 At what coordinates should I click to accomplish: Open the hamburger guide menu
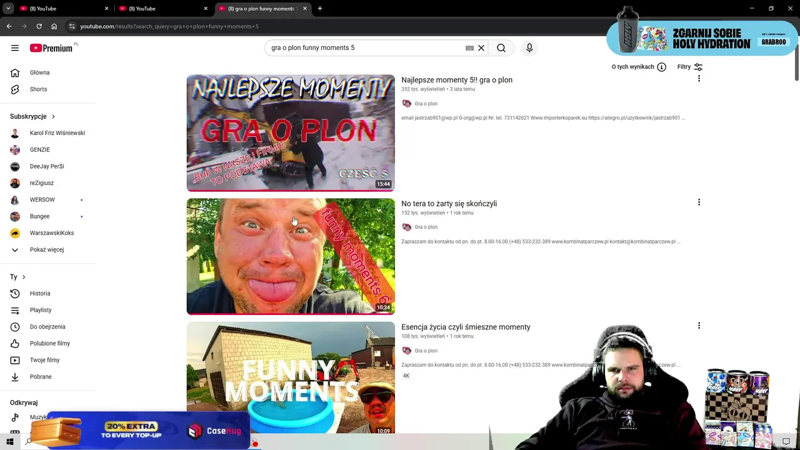pyautogui.click(x=15, y=47)
